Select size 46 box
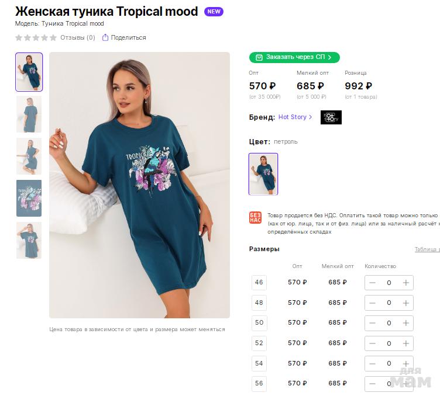Viewport: 440px width, 396px height. coord(259,283)
